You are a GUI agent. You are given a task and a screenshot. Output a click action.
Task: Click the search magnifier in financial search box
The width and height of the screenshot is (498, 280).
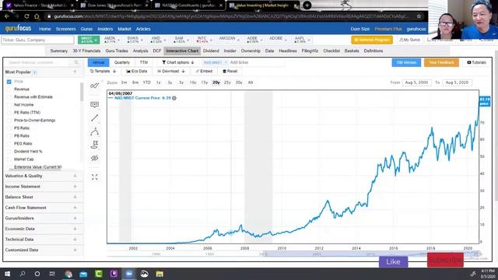click(76, 62)
